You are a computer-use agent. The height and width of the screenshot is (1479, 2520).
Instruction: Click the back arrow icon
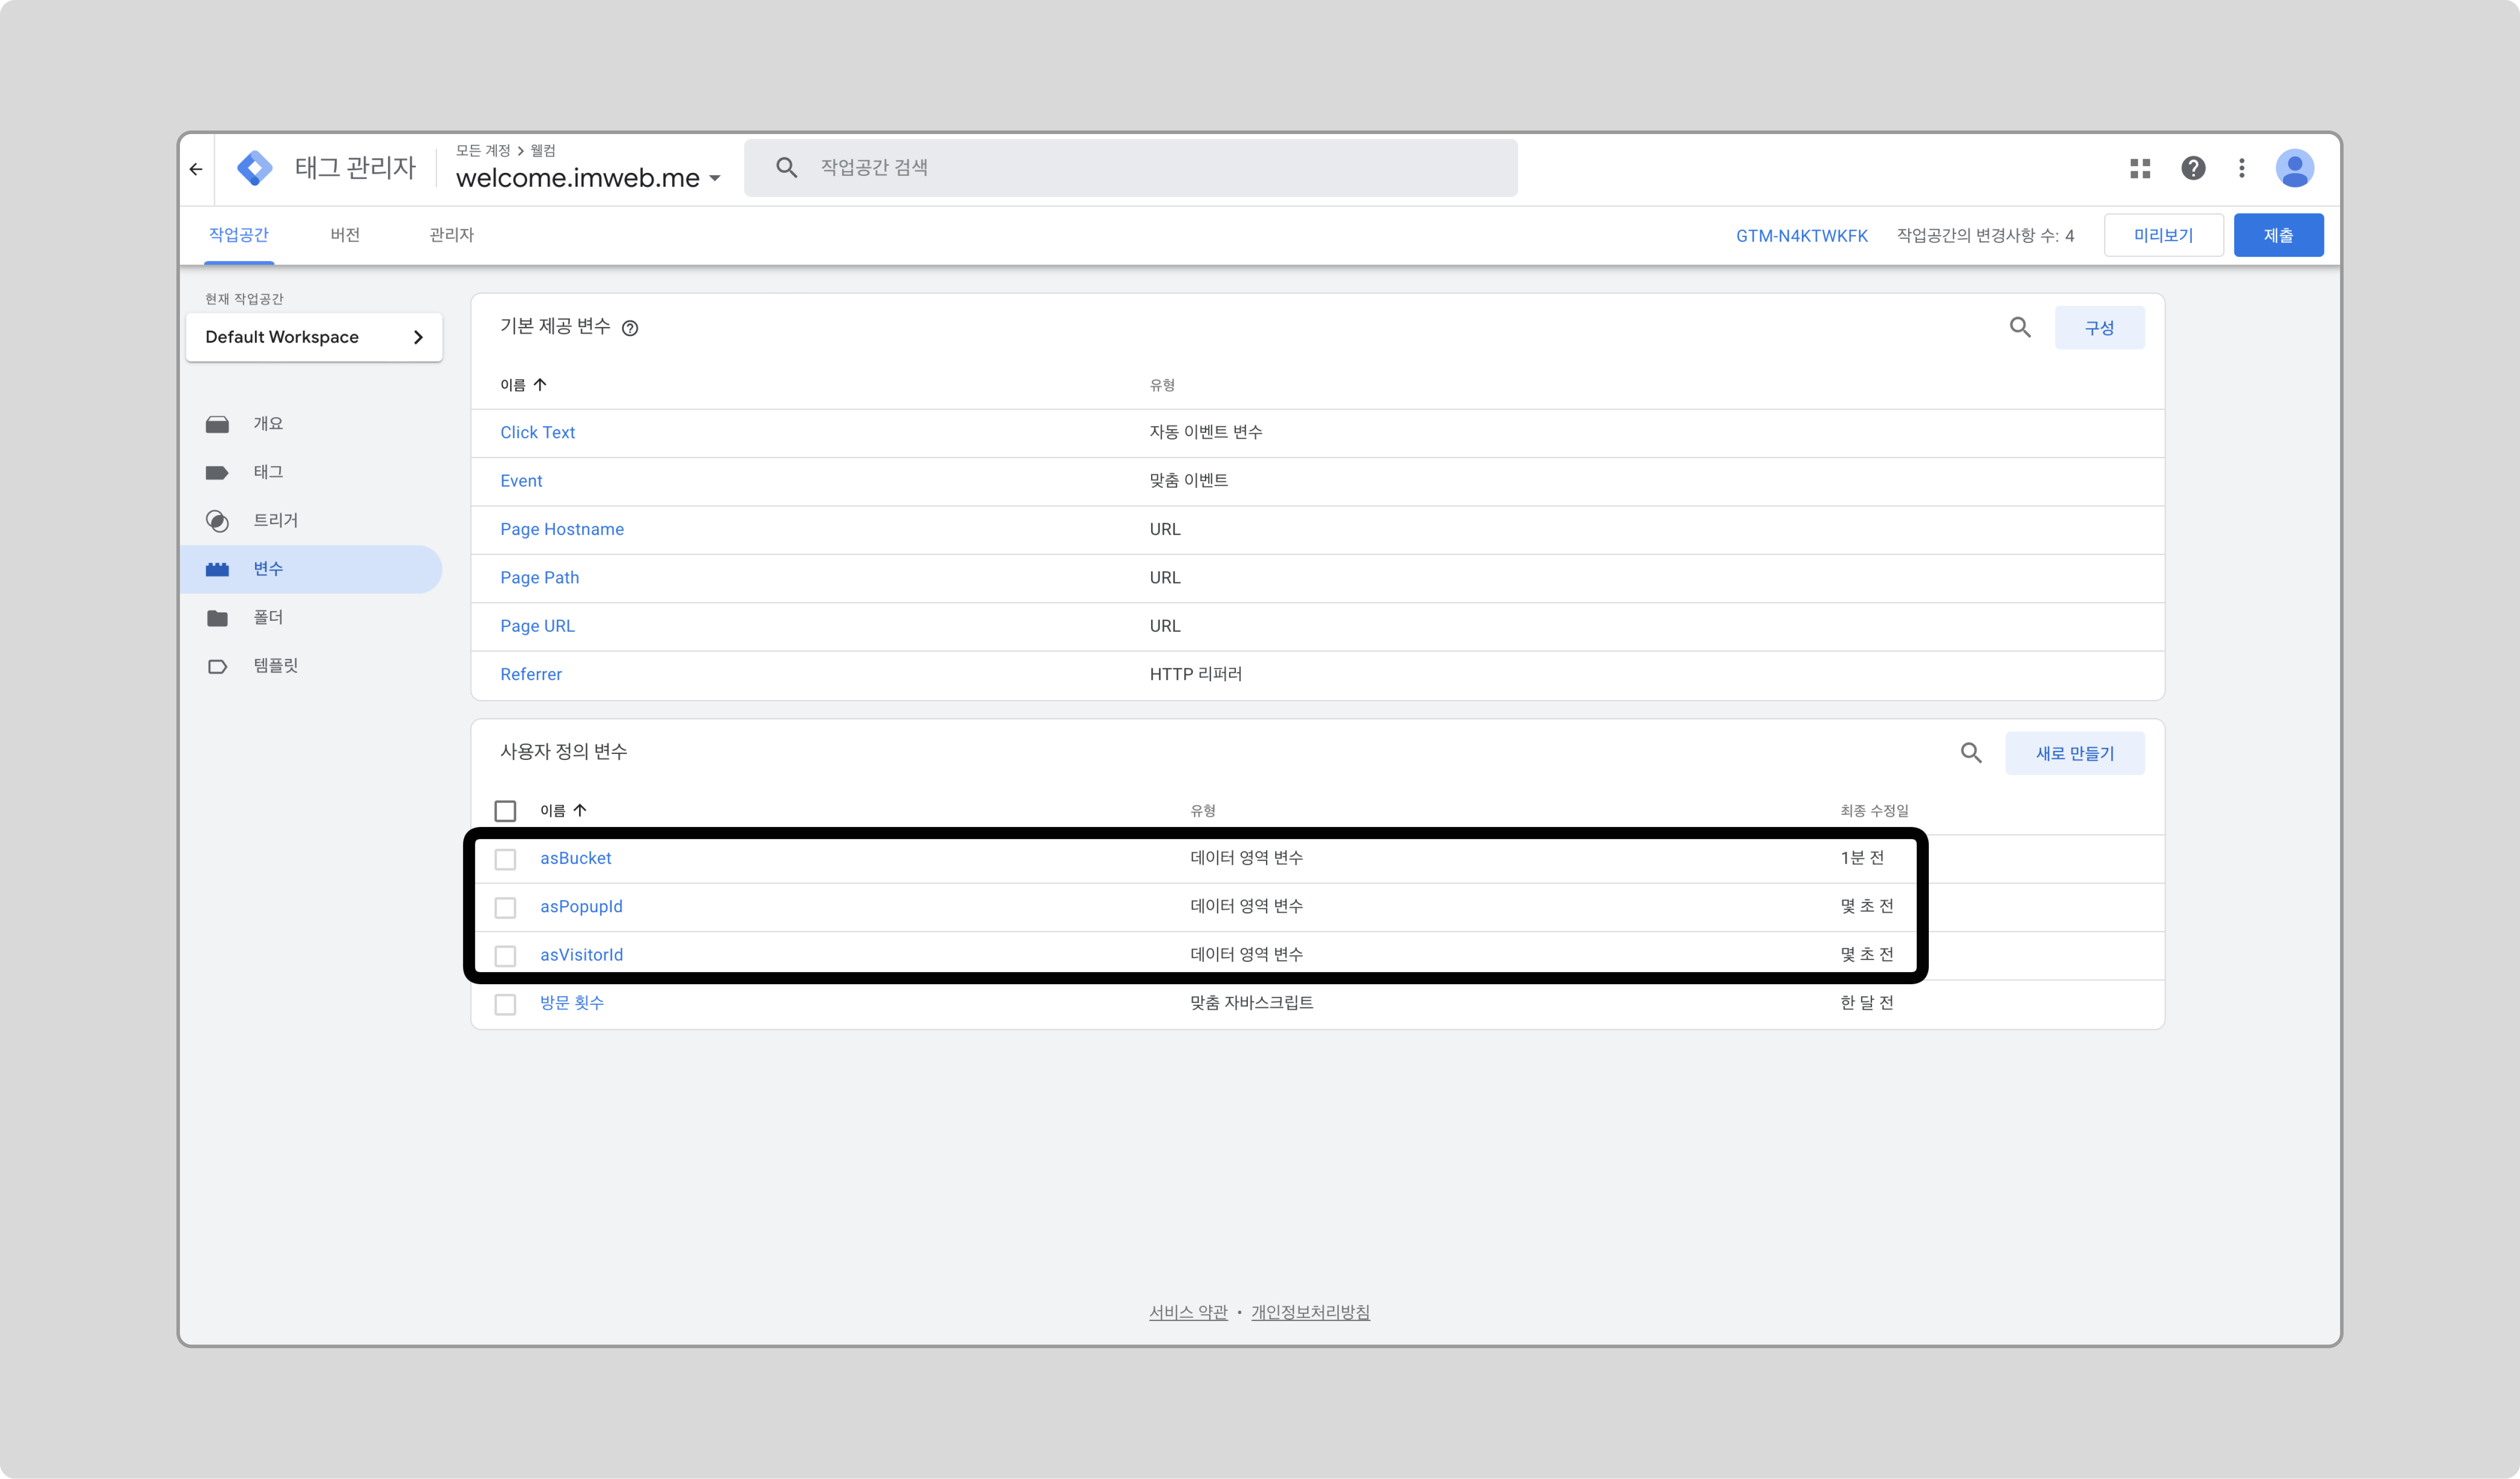pos(196,169)
